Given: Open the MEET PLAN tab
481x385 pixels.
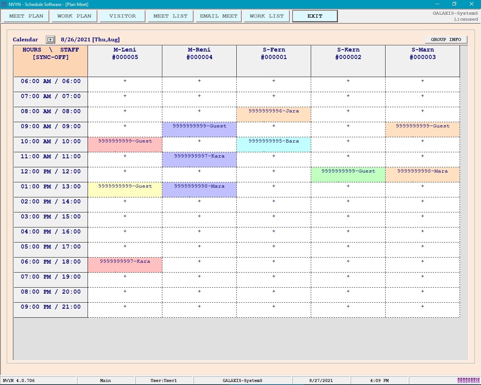Looking at the screenshot, I should pyautogui.click(x=26, y=16).
